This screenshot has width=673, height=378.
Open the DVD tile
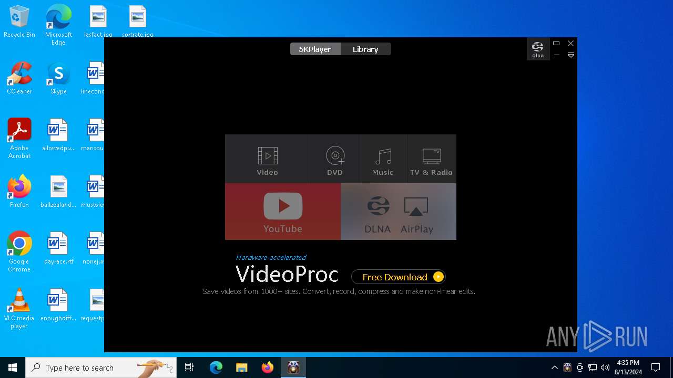pos(335,159)
